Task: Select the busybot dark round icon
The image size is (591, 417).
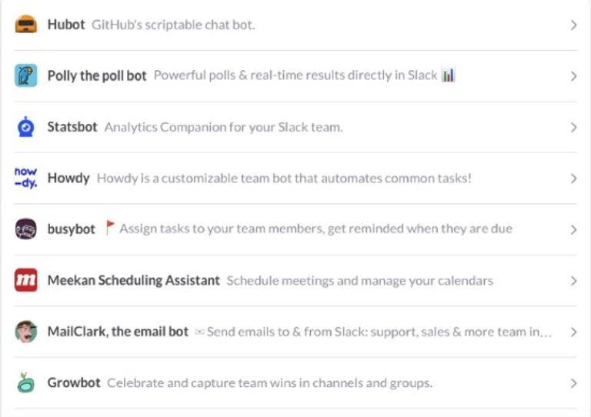Action: coord(26,229)
